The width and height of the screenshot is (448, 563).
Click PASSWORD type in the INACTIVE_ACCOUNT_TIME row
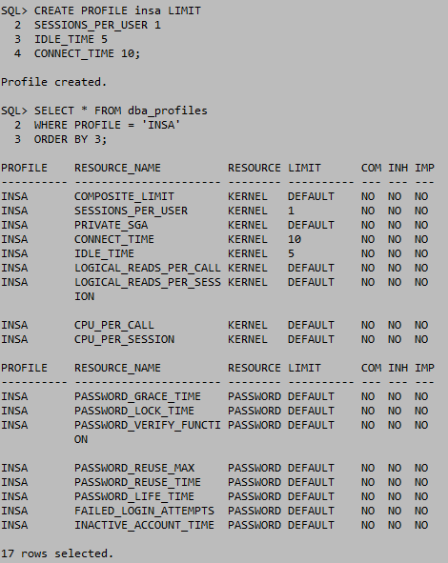(255, 525)
